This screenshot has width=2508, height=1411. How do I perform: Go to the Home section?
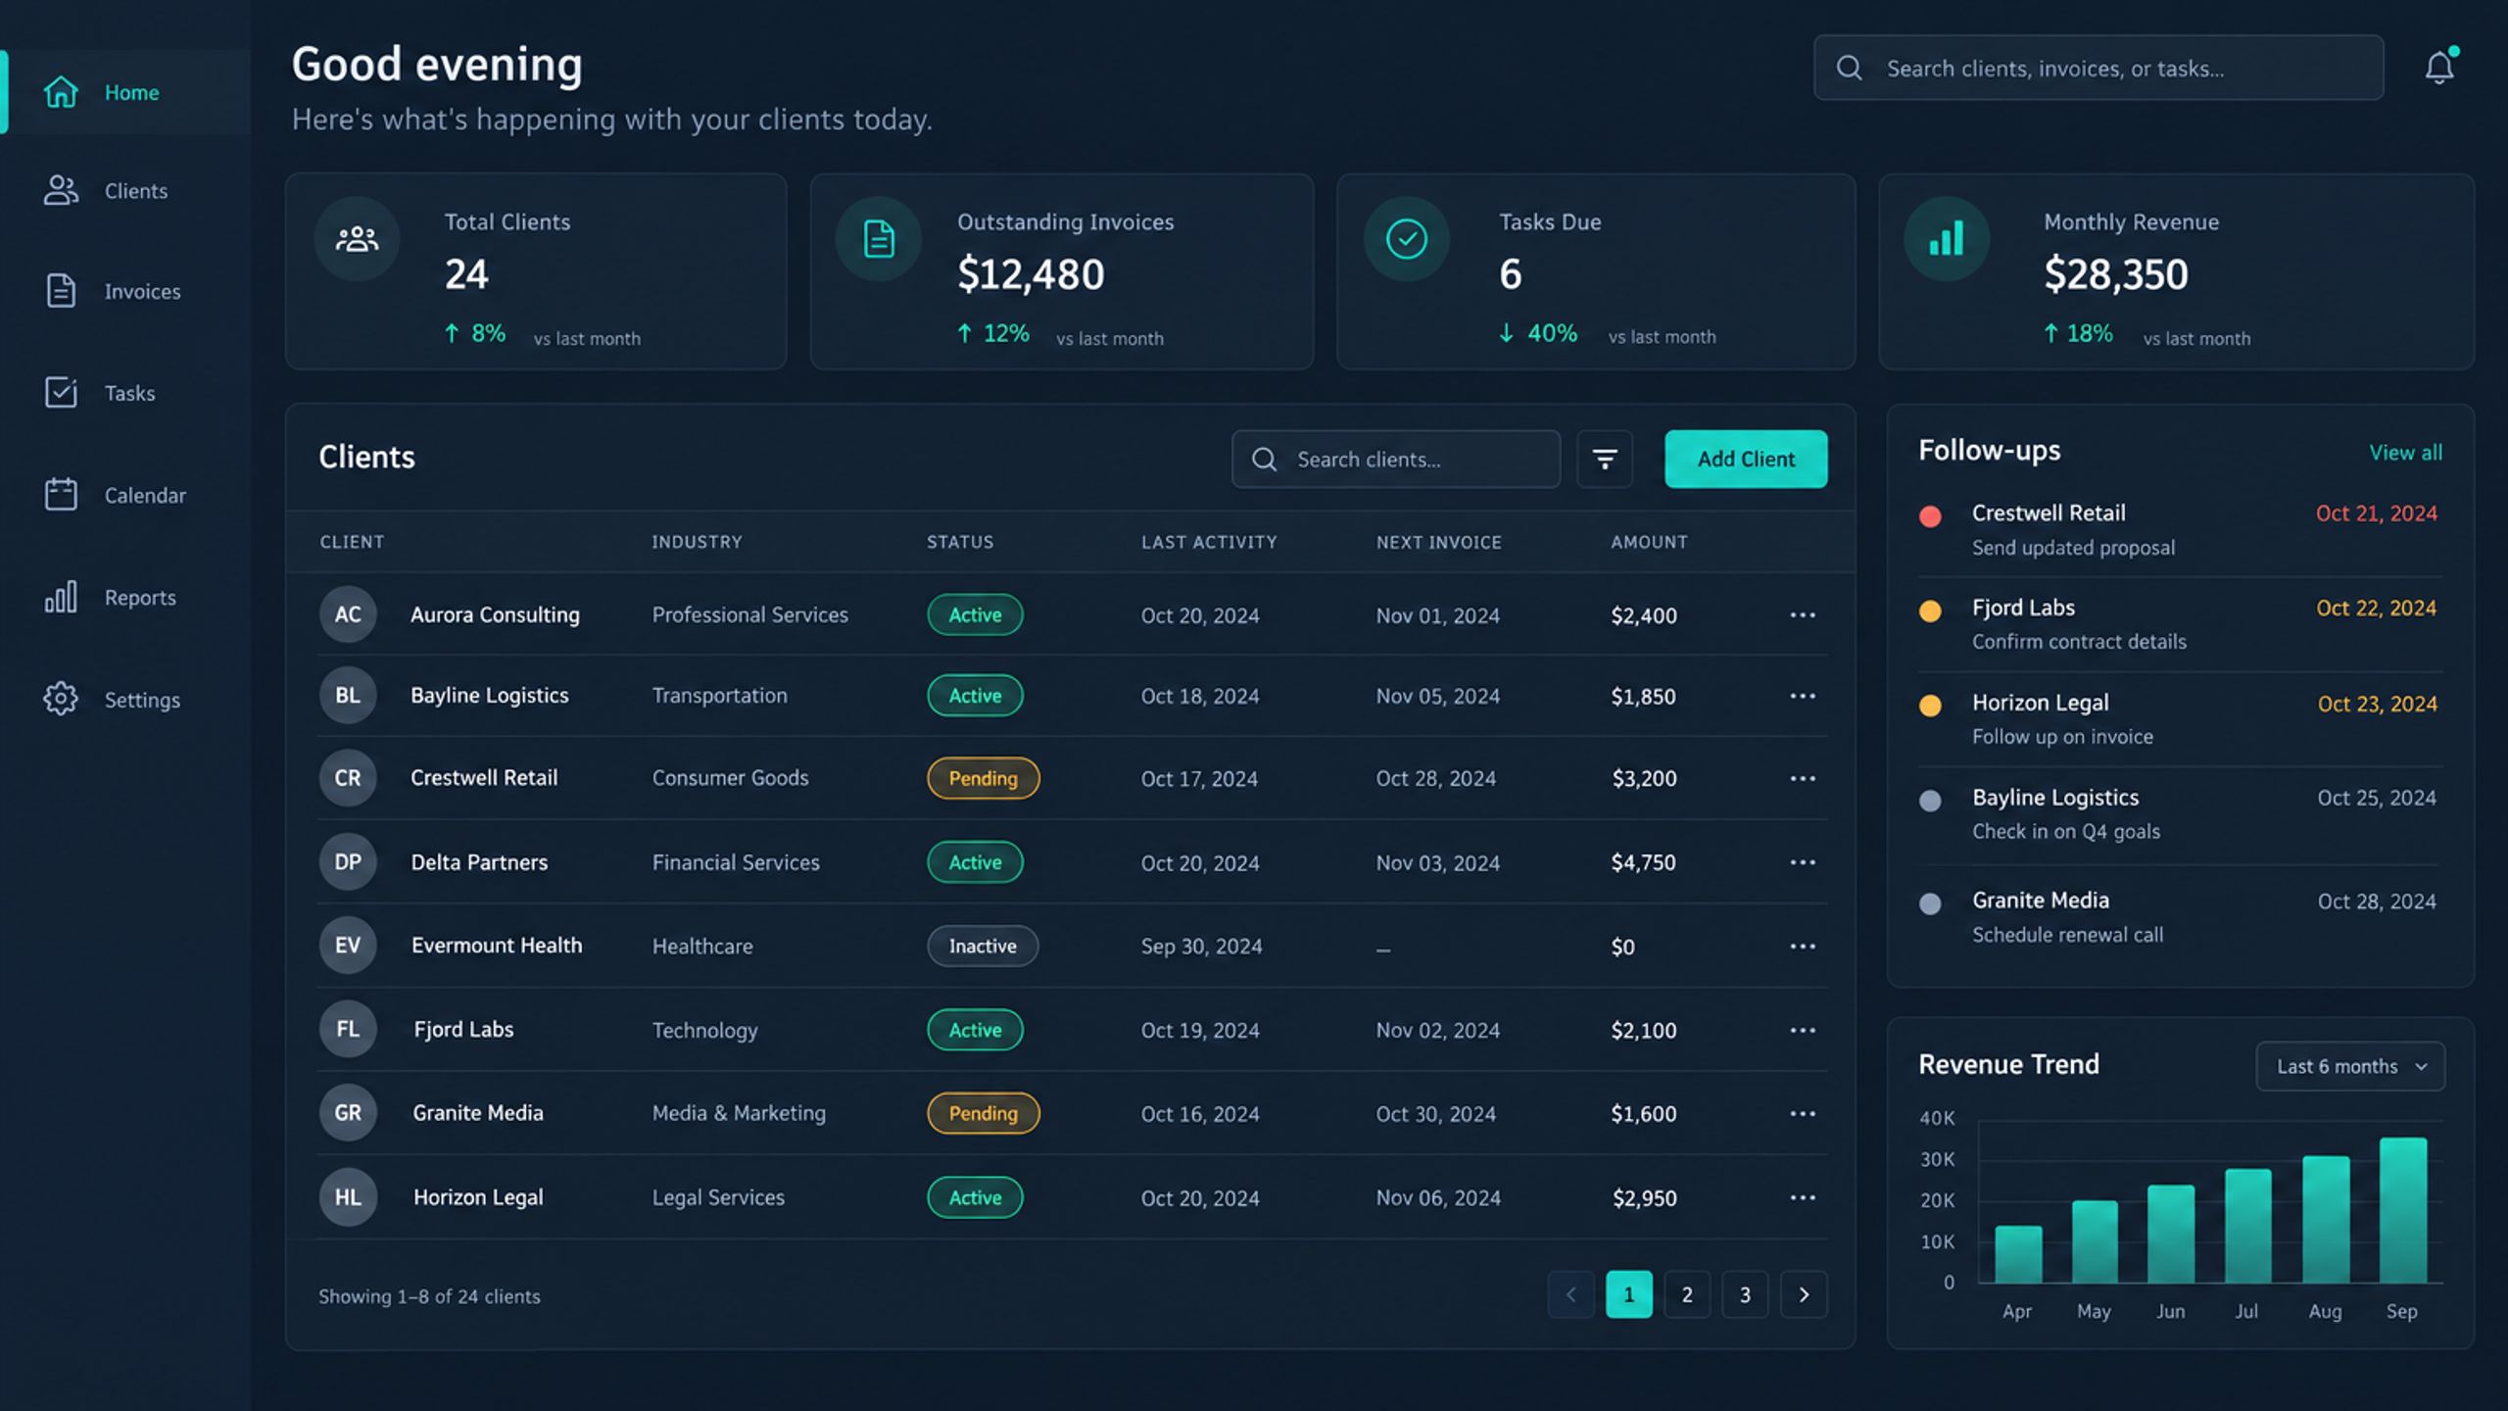coord(125,92)
